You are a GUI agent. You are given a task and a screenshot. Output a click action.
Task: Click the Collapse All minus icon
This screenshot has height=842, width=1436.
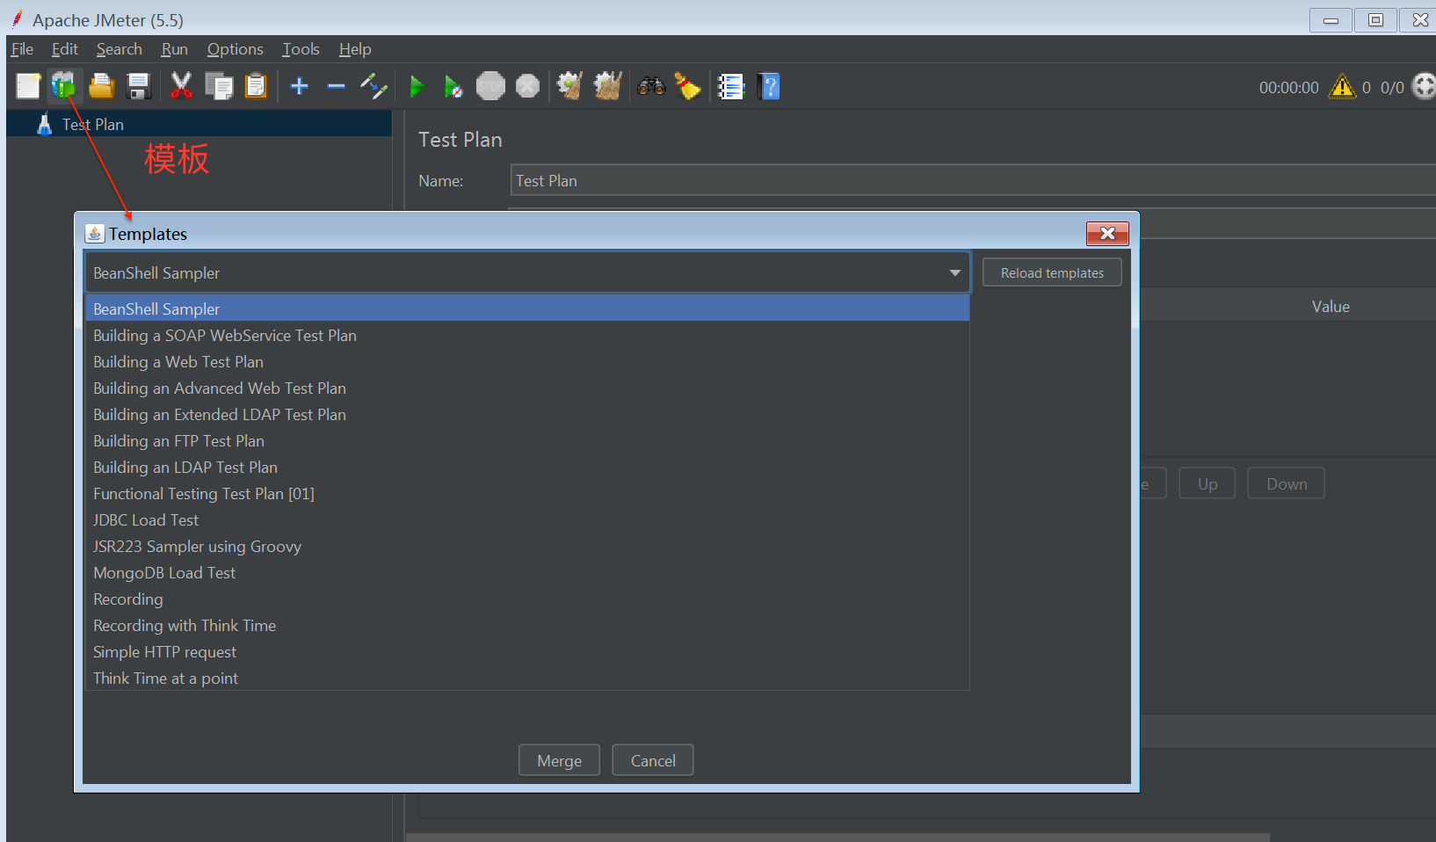tap(336, 86)
